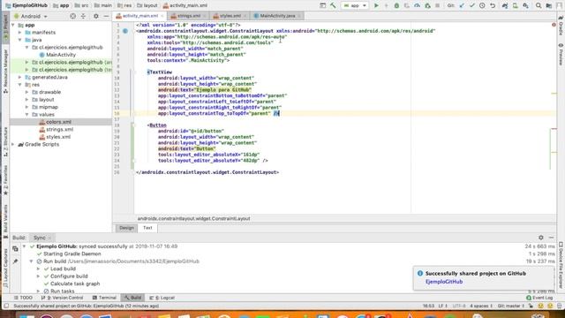Click fold marker beside the Button tag
Screen dimensions: 565x318
[x=133, y=125]
